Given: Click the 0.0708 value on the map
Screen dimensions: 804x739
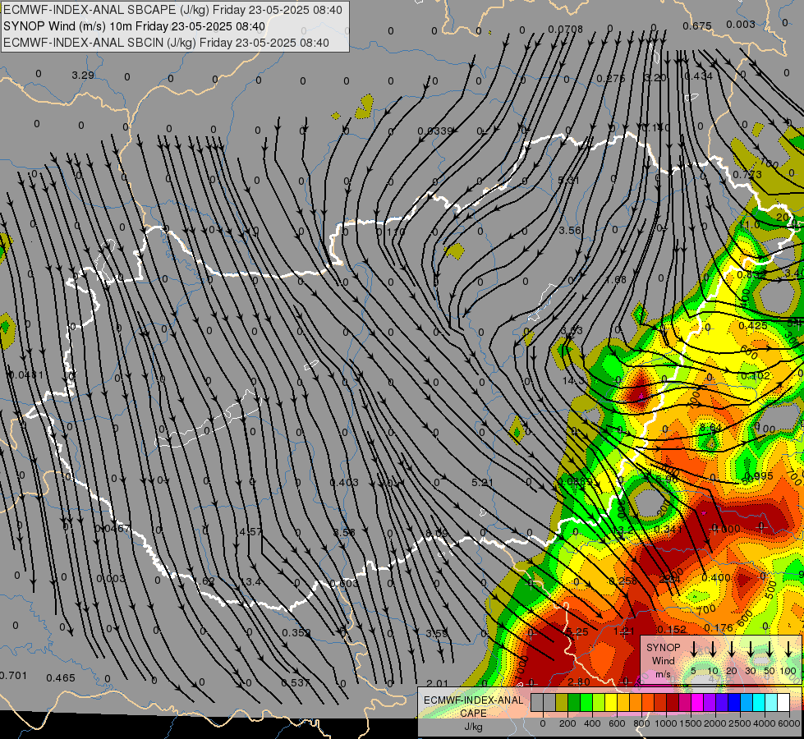Looking at the screenshot, I should point(565,30).
